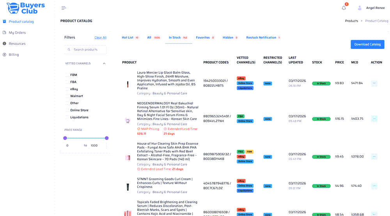The width and height of the screenshot is (390, 216).
Task: Open Topicals Faded Brightening Serum product title
Action: (167, 208)
